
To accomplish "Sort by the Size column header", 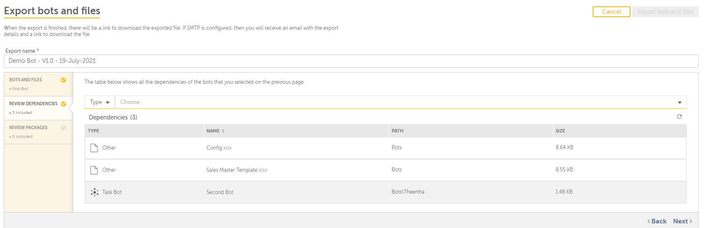I will click(560, 131).
